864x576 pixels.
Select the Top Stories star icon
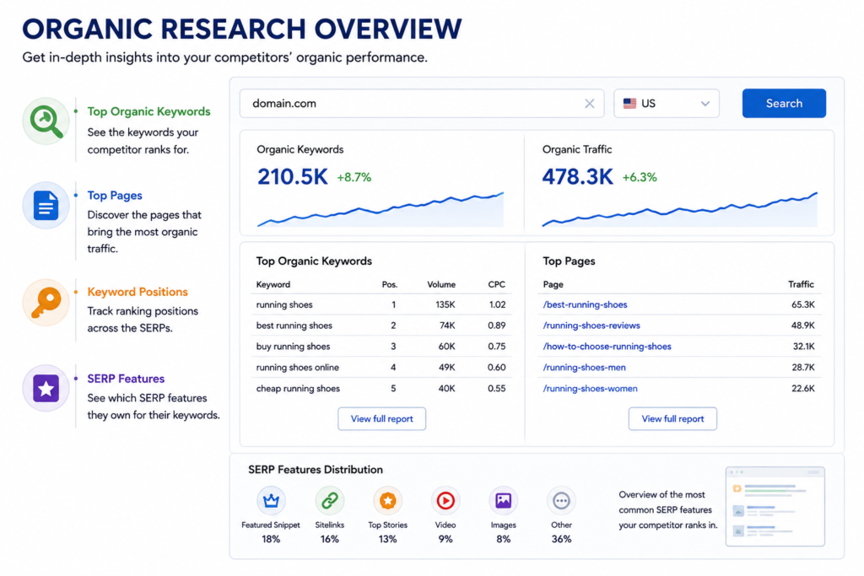click(x=387, y=500)
